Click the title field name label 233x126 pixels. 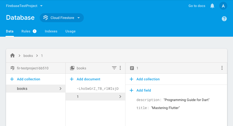[143, 108]
